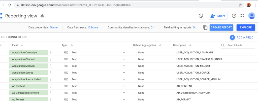Open three-dot menu for Ad Content
The width and height of the screenshot is (258, 101).
pyautogui.click(x=51, y=86)
